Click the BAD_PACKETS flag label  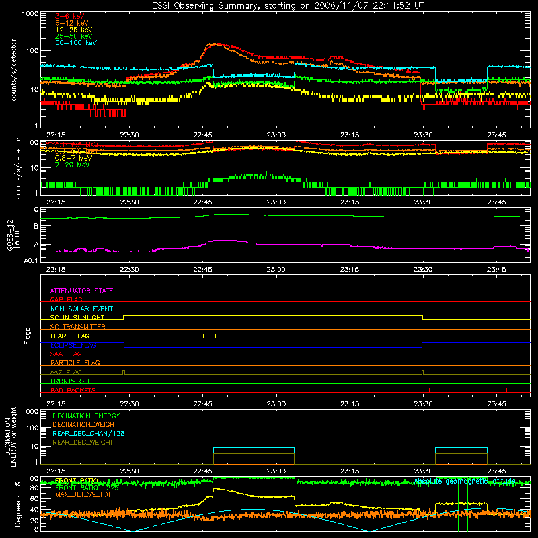coord(73,390)
